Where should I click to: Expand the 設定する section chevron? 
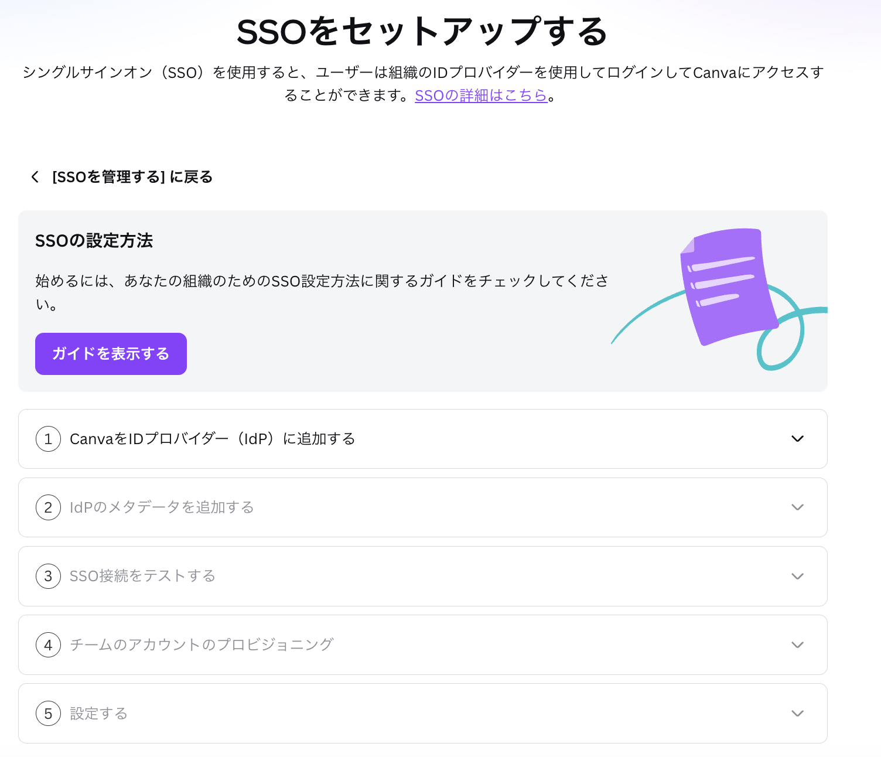[797, 714]
